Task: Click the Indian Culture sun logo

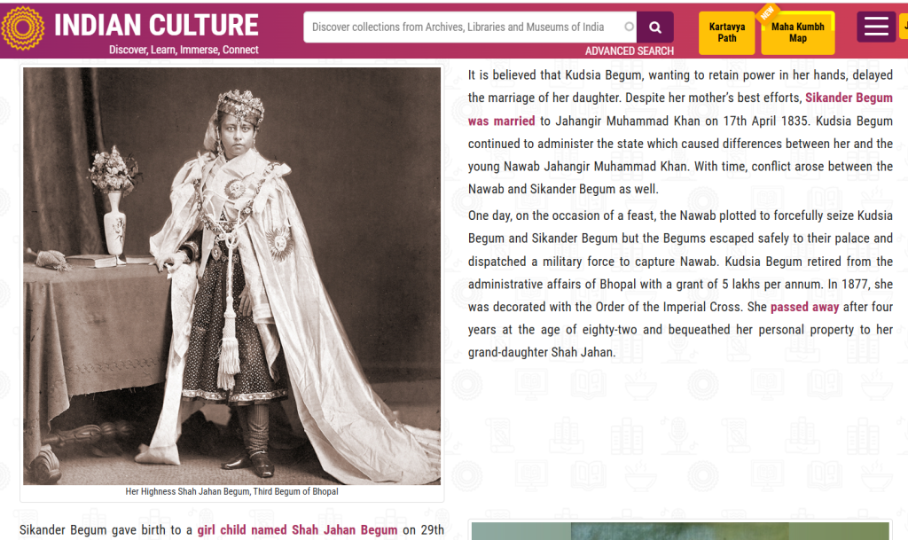Action: coord(22,27)
